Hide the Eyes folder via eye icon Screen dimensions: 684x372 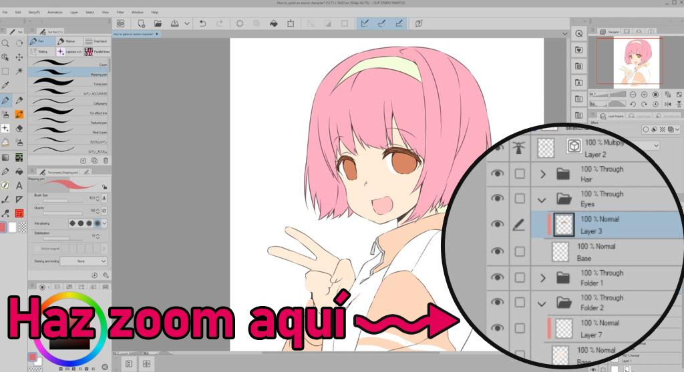(x=497, y=198)
